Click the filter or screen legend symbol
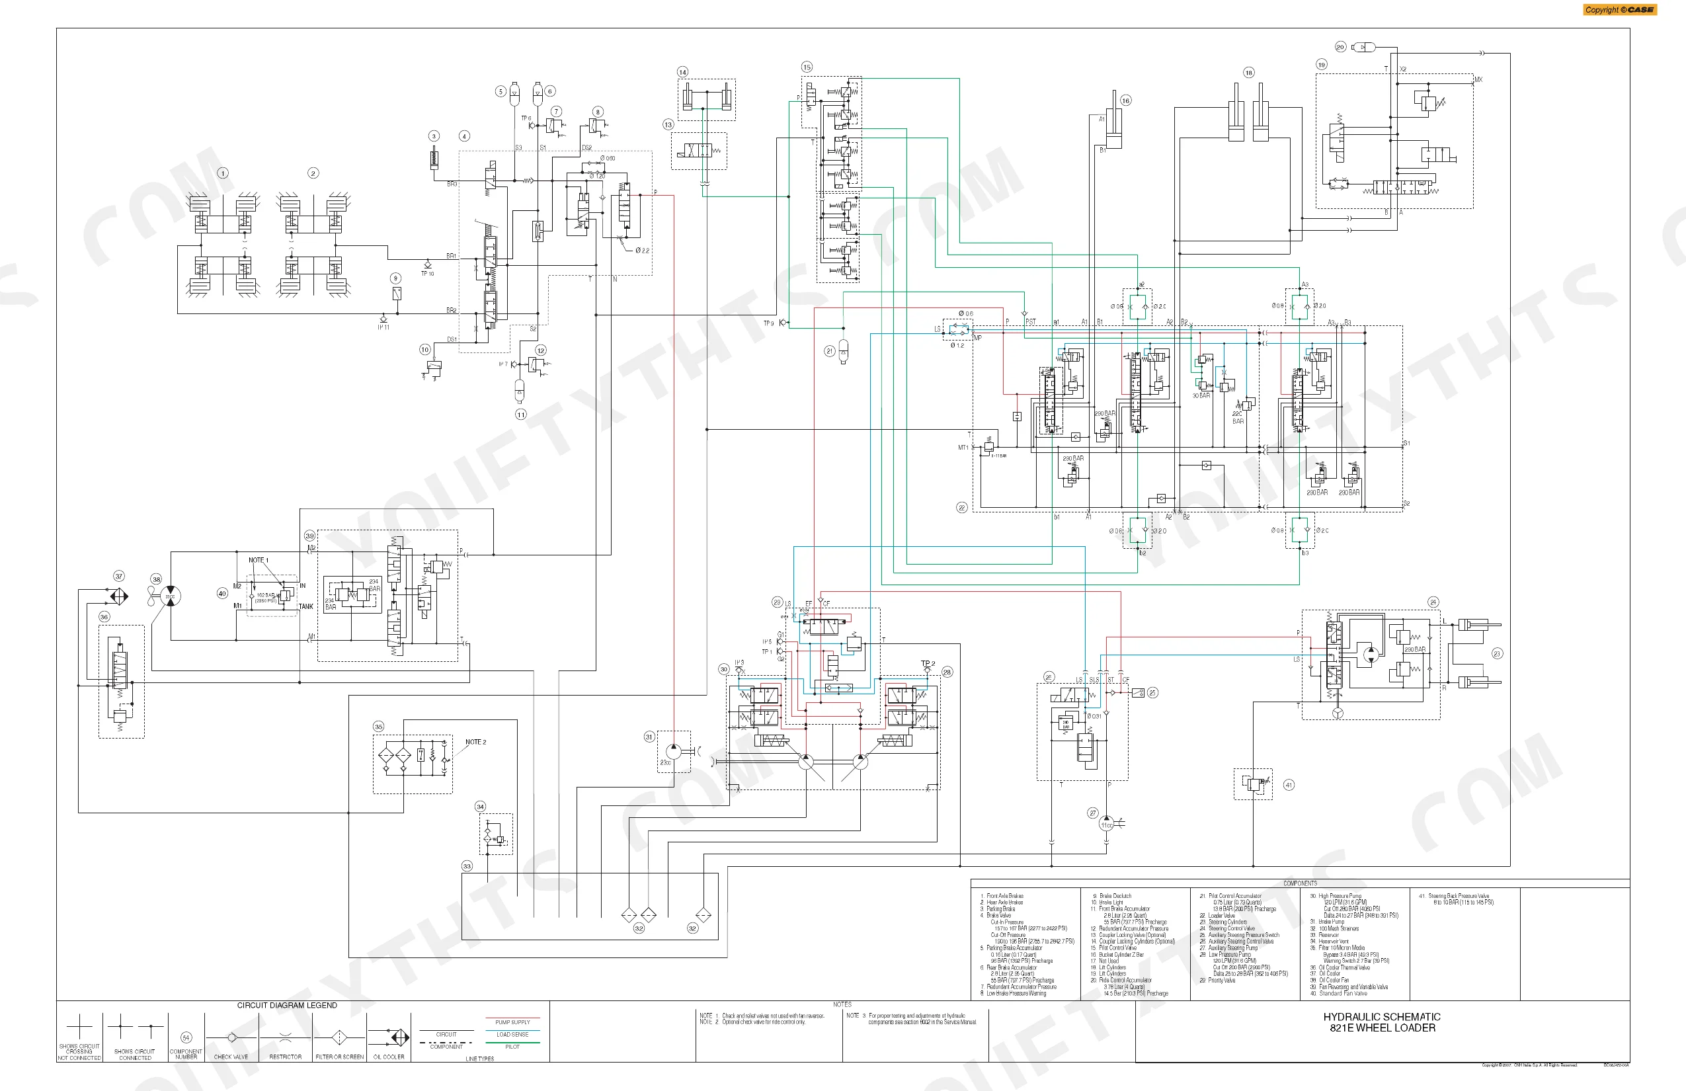This screenshot has width=1686, height=1091. [339, 1038]
